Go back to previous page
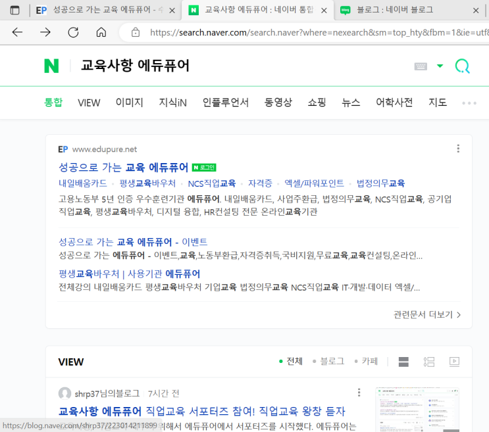The width and height of the screenshot is (489, 432). pos(18,32)
